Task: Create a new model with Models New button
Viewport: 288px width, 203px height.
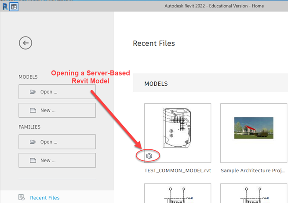Action: point(57,110)
